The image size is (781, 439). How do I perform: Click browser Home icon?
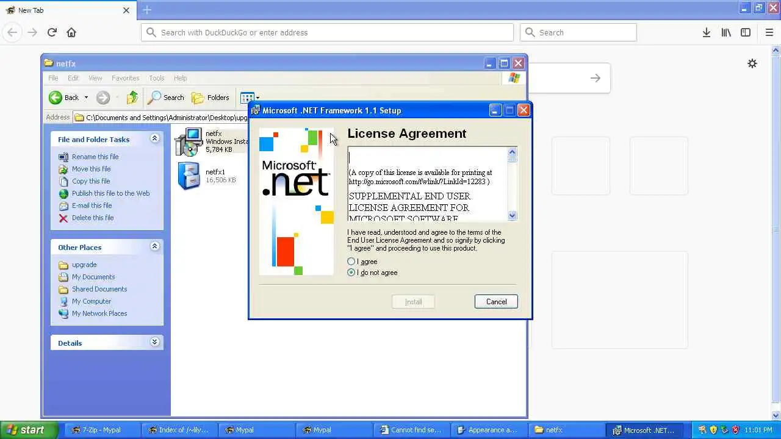click(71, 32)
